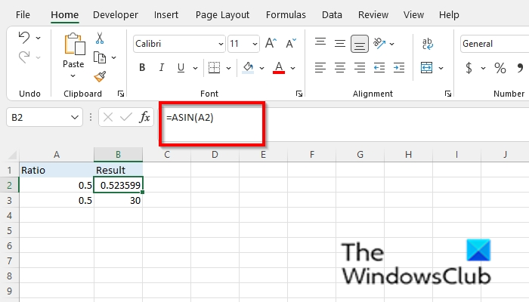Screen dimensions: 529x302
Task: Switch to the Formulas tab
Action: point(286,14)
